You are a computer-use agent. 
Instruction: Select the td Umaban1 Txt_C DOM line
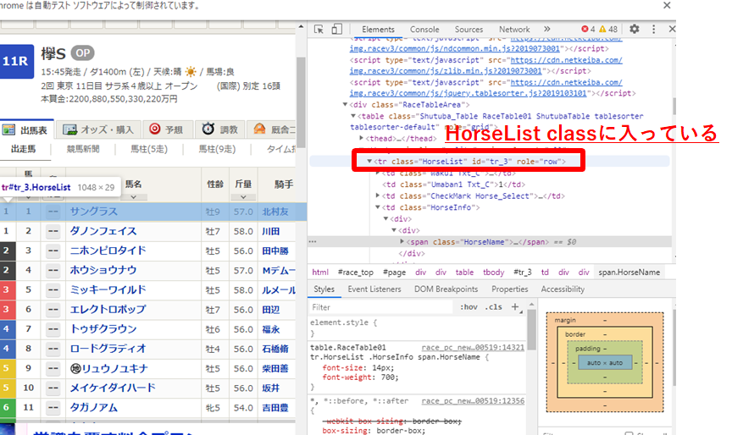[454, 184]
